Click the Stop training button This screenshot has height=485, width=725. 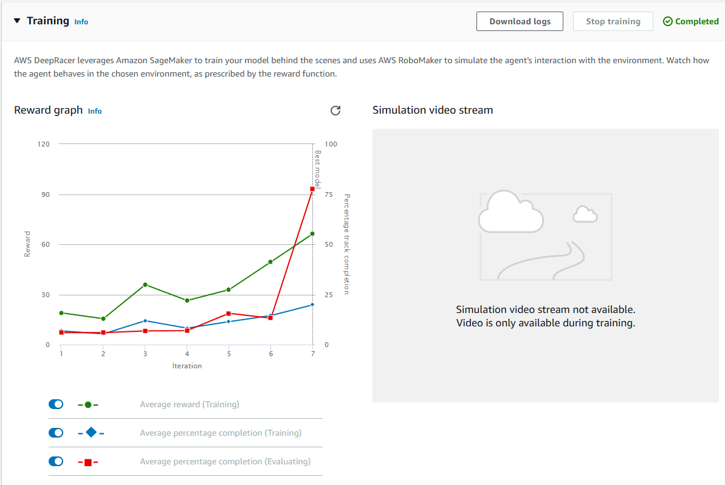click(x=613, y=21)
